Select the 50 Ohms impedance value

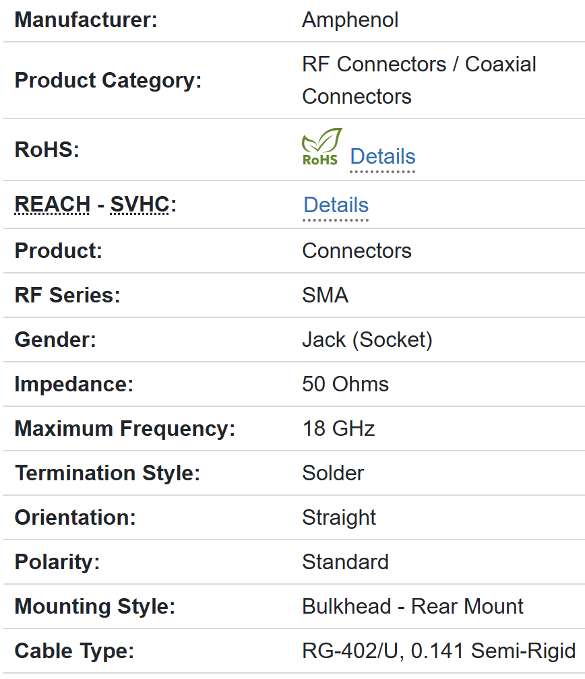point(345,384)
